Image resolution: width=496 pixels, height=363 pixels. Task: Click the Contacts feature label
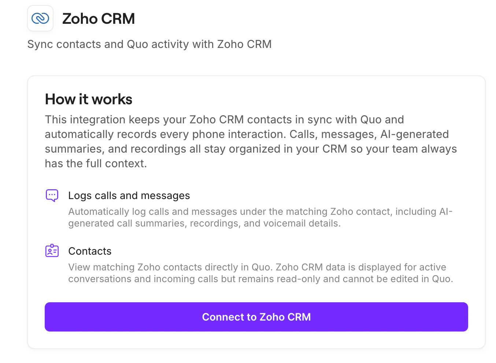click(x=90, y=251)
